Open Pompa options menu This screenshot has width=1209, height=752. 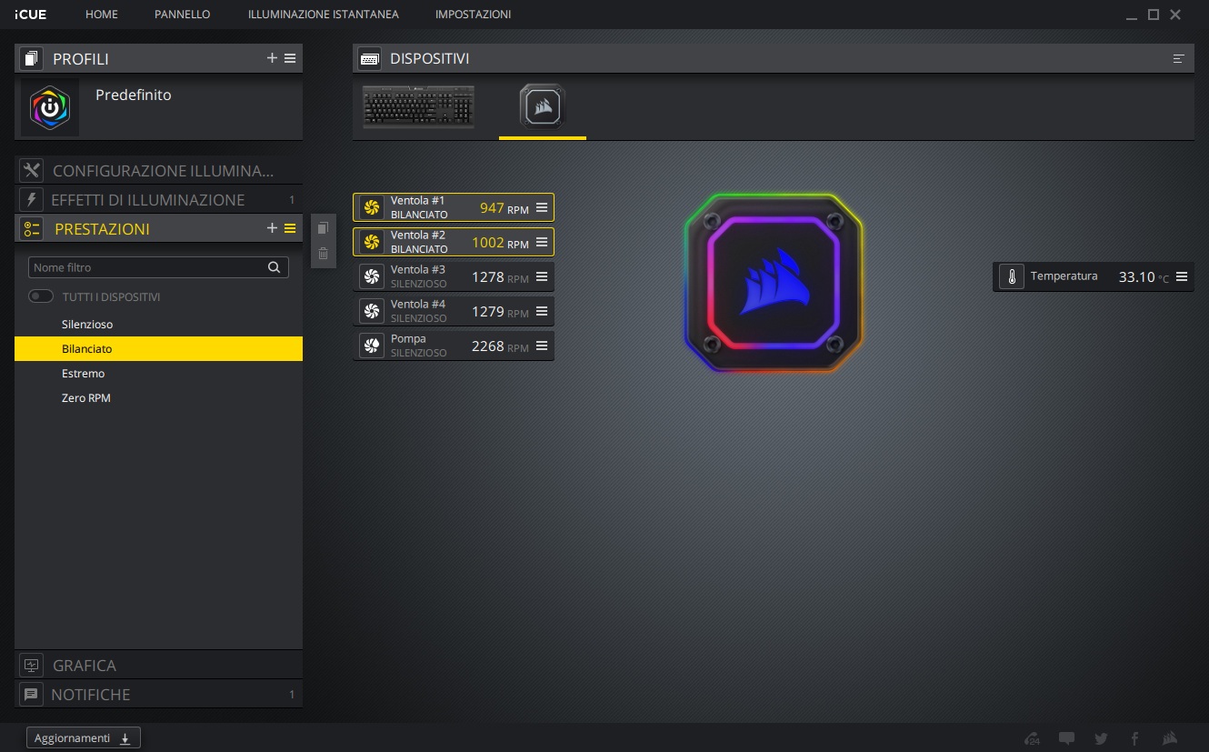point(542,346)
